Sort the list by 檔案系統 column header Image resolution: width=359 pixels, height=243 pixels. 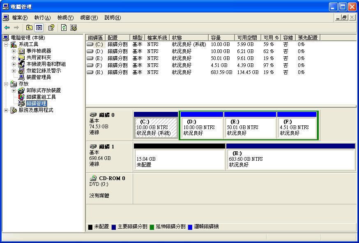[157, 37]
